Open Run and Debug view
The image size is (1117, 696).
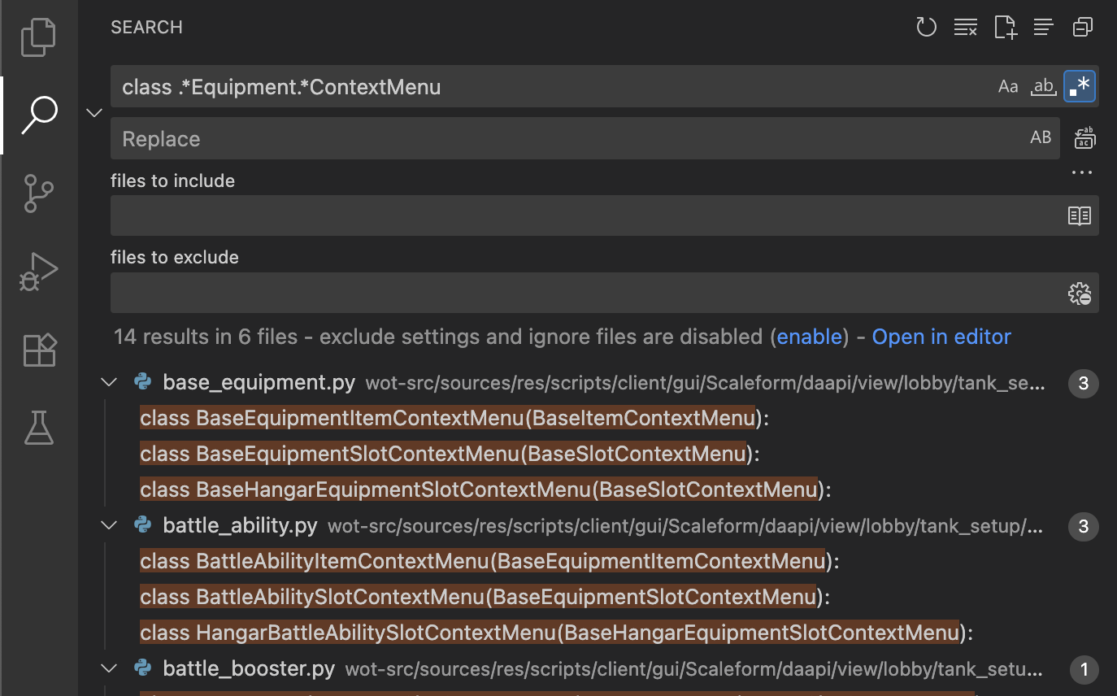click(38, 272)
